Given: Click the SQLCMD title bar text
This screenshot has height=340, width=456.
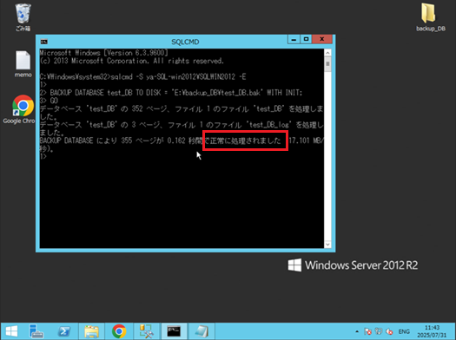Looking at the screenshot, I should [185, 42].
